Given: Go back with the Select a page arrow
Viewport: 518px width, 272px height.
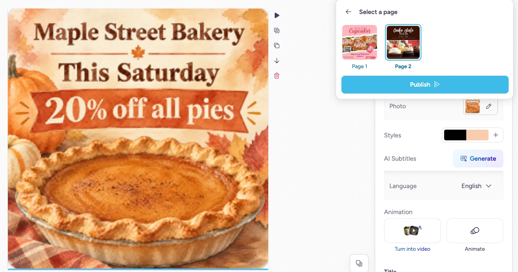Looking at the screenshot, I should (348, 12).
